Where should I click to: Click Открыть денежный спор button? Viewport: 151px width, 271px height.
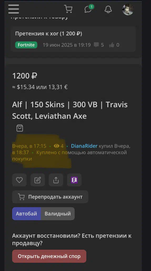click(x=49, y=256)
